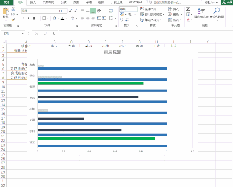Click decrease decimal icon
Screen dimensions: 233x187
(127, 20)
